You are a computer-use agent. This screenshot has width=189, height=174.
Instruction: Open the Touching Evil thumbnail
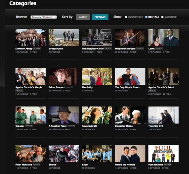163,115
